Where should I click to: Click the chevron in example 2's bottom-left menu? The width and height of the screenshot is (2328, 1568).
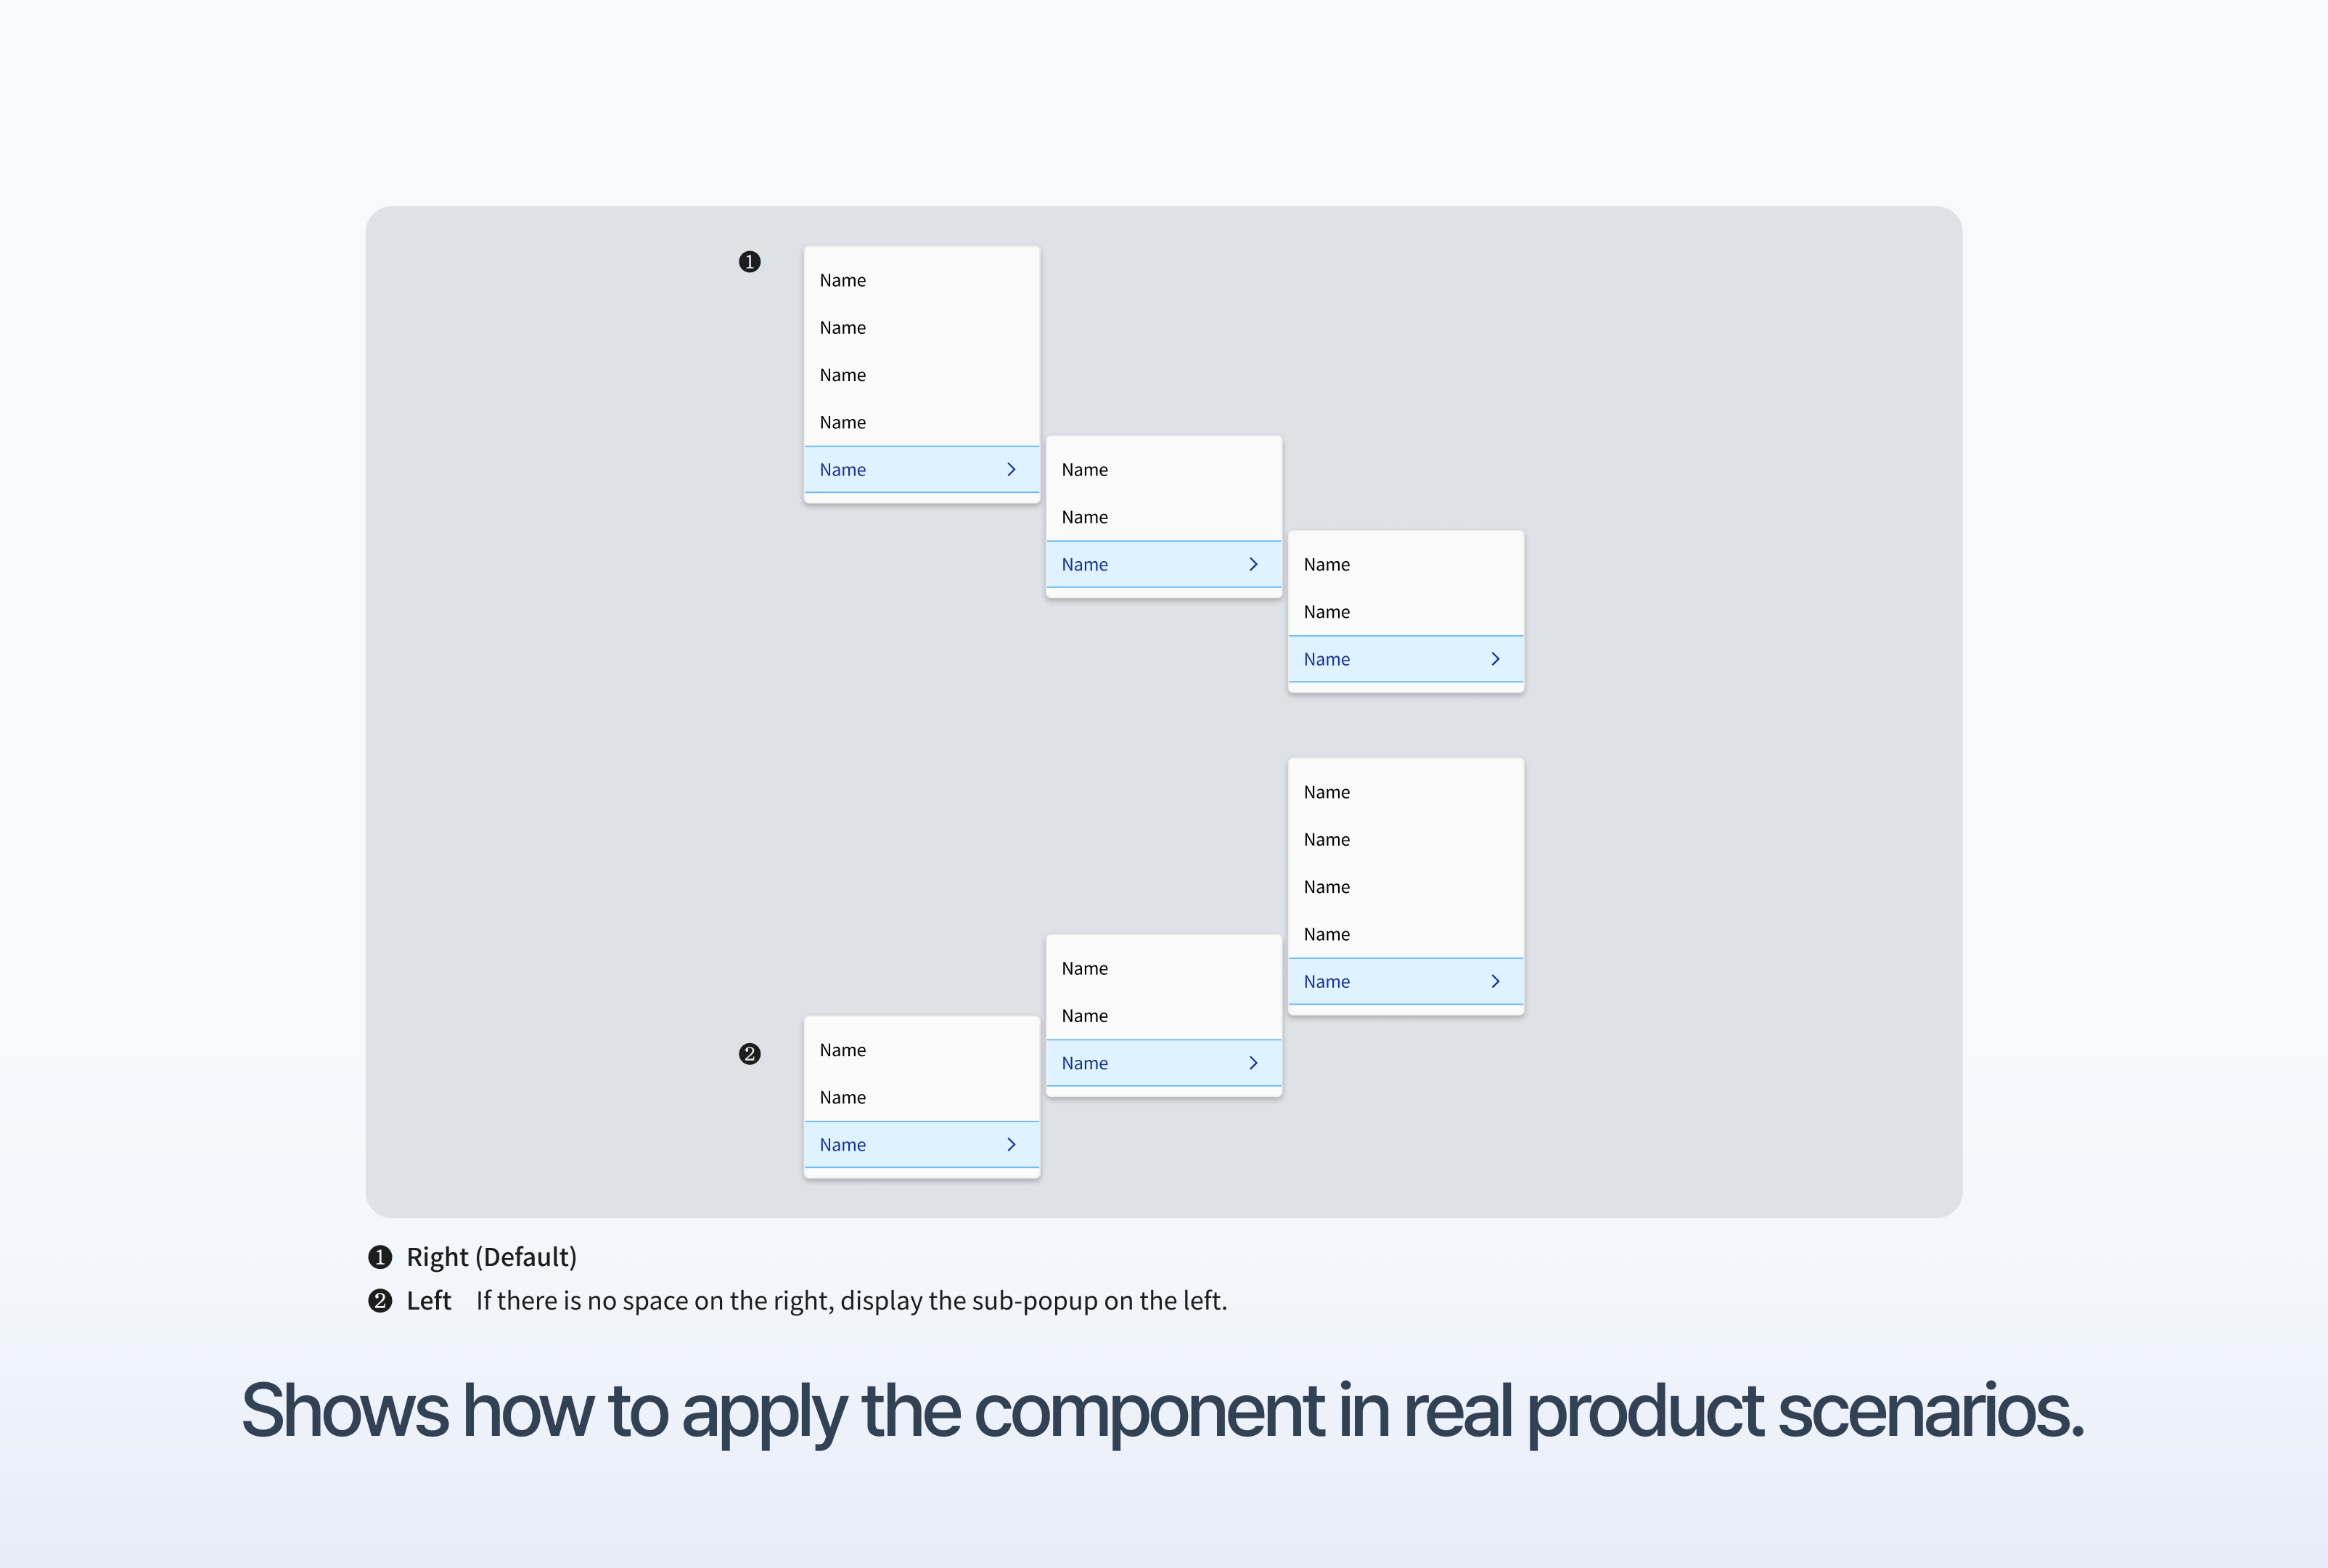[1011, 1144]
